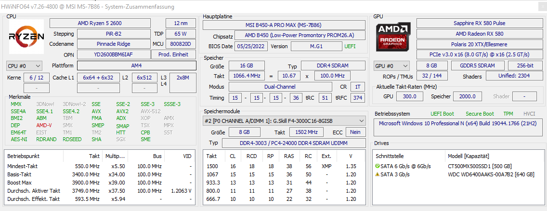Click the 1.2063 V VID value
The height and width of the screenshot is (211, 547).
coord(181,191)
